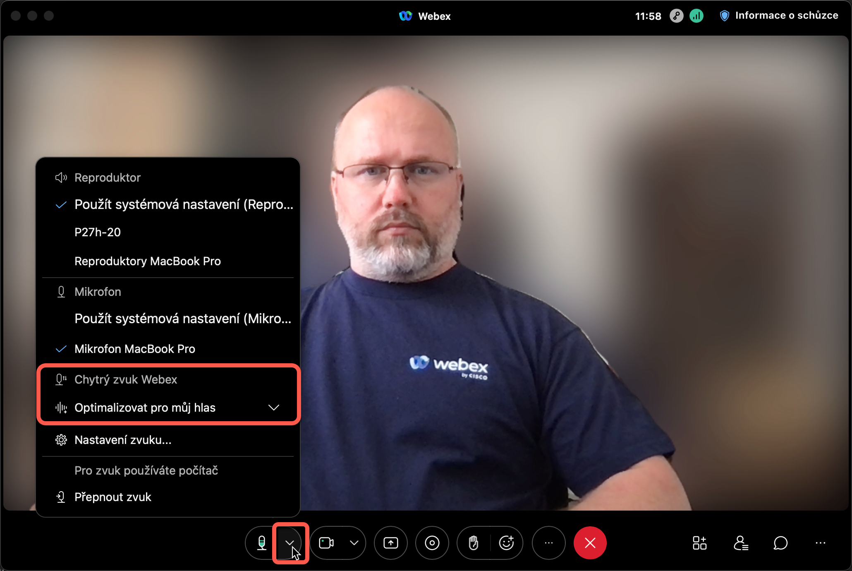852x571 pixels.
Task: Click the Mikrofon section header
Action: [x=98, y=292]
